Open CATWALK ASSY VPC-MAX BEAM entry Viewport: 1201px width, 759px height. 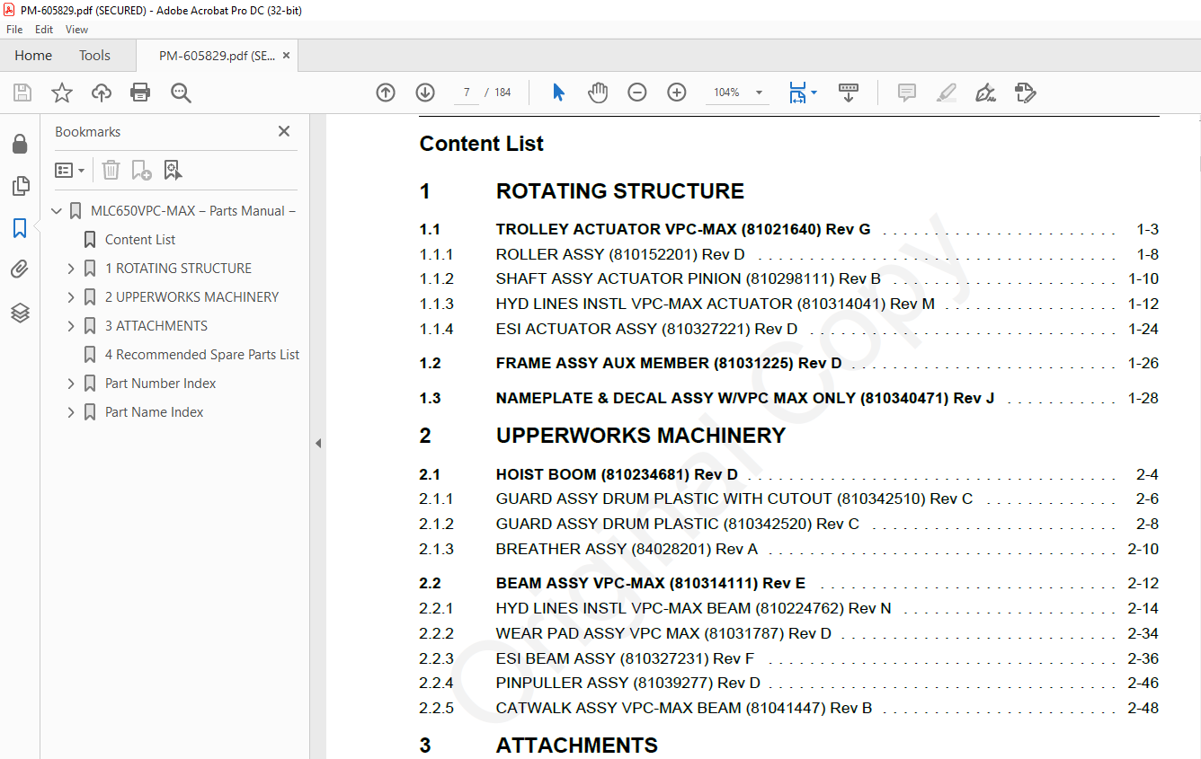coord(684,708)
